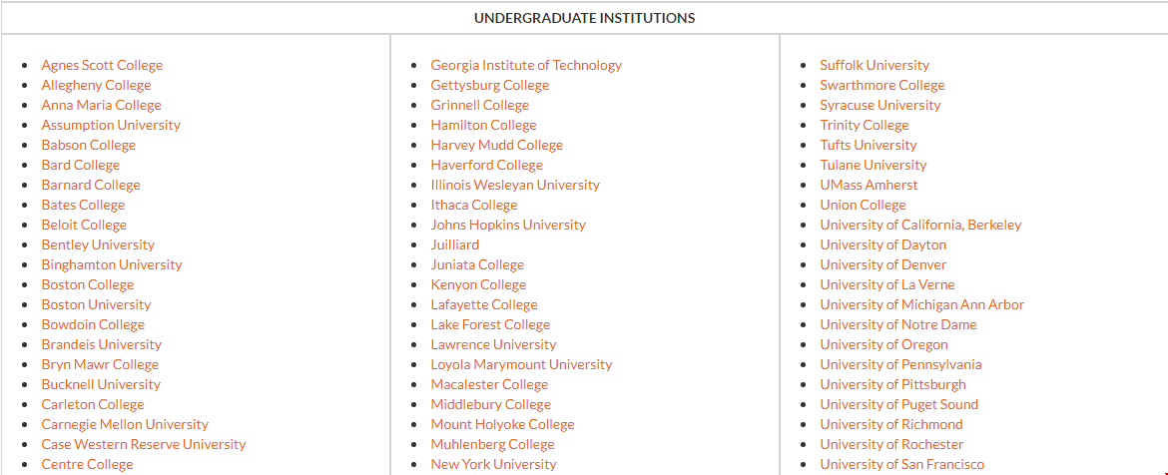Select the Juilliard link
Screen dimensions: 1168x475
454,244
